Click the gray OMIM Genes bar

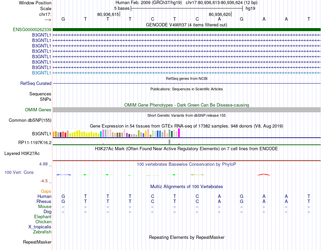coord(187,110)
